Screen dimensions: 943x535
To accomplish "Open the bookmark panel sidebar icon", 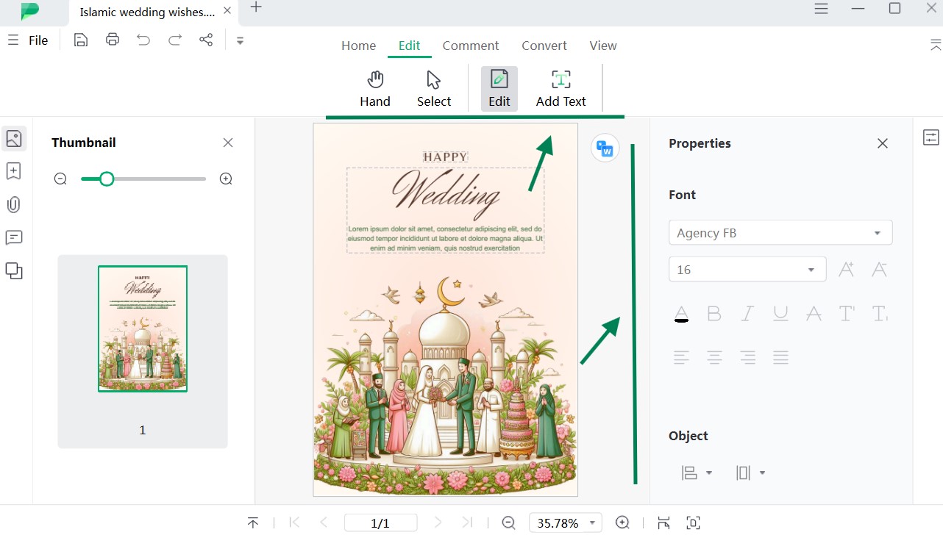I will click(14, 171).
